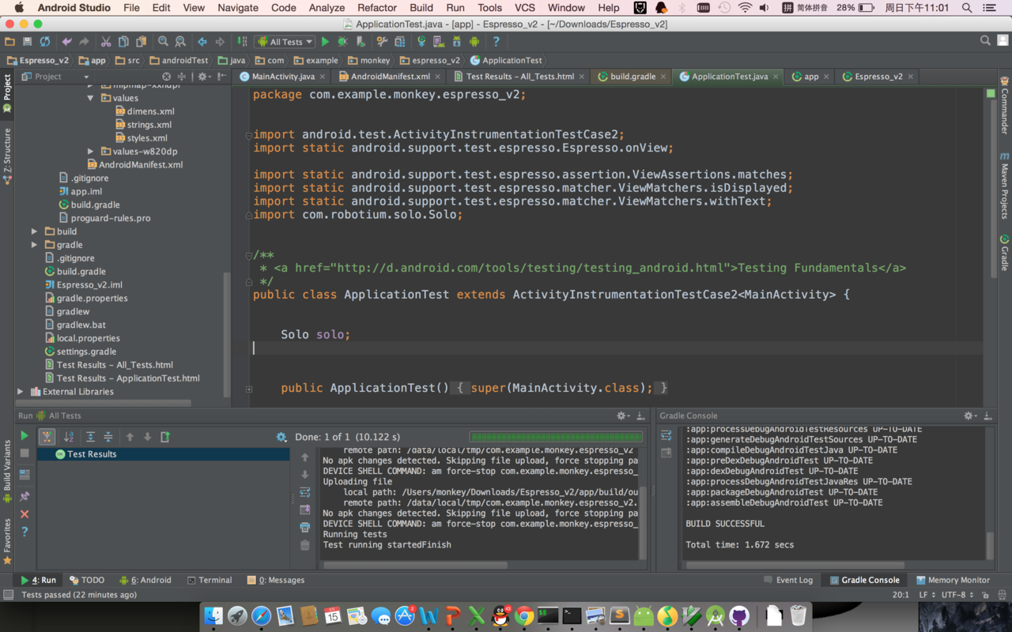Open UTF-8 encoding selector
Screen dimensions: 1012x632
(x=957, y=595)
